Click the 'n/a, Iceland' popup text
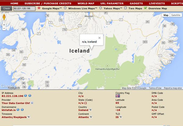This screenshot has height=126, width=183. [89, 42]
